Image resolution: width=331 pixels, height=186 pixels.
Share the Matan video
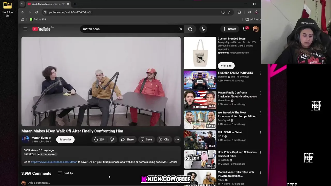click(127, 139)
